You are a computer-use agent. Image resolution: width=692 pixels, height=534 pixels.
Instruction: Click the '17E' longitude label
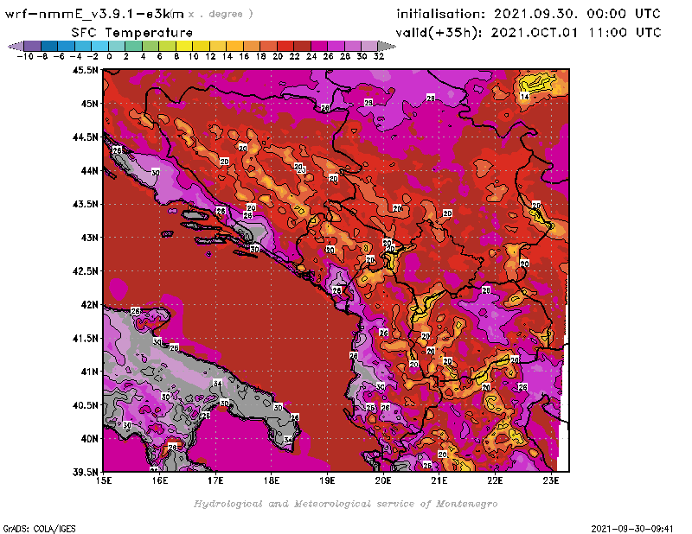215,480
